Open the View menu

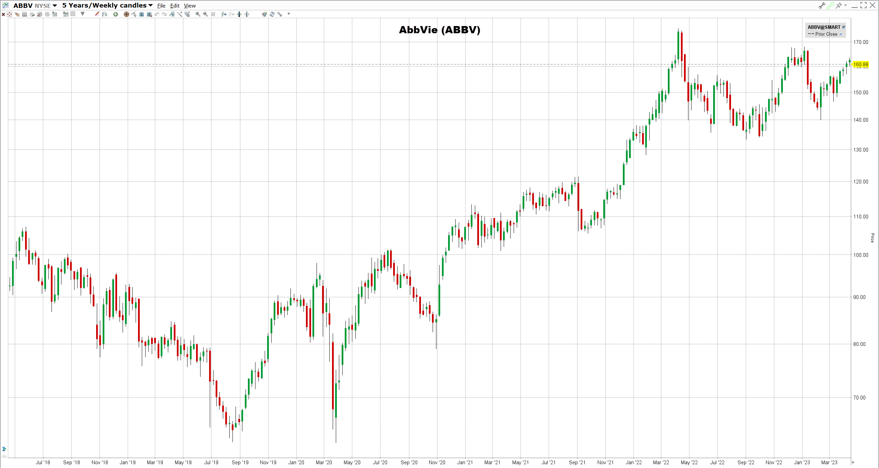pos(190,6)
